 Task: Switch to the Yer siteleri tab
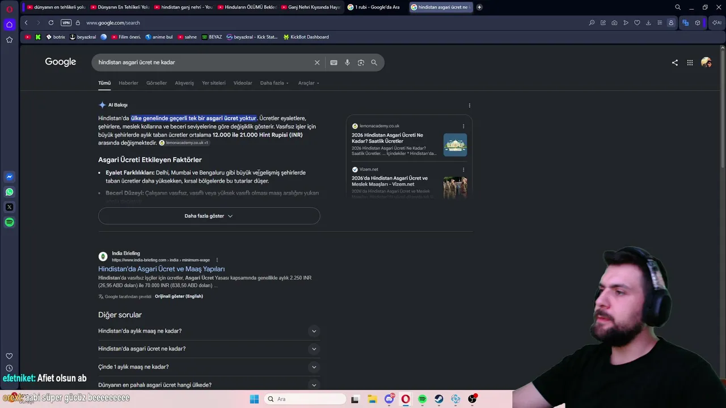[x=214, y=83]
